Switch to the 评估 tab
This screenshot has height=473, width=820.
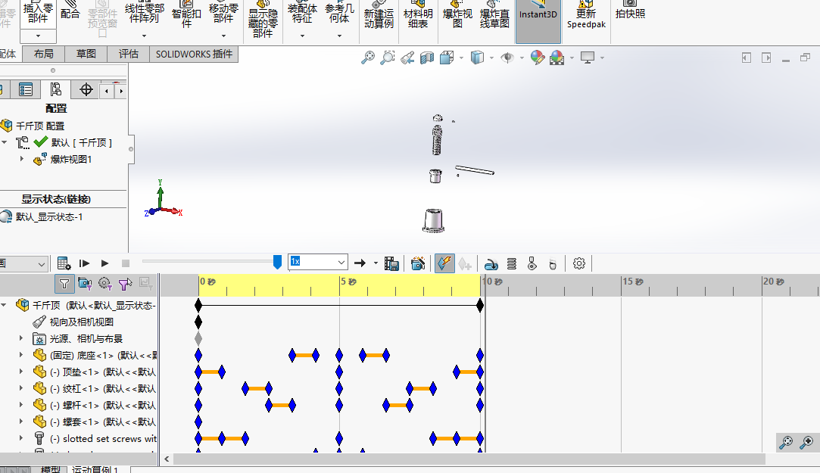tap(128, 54)
